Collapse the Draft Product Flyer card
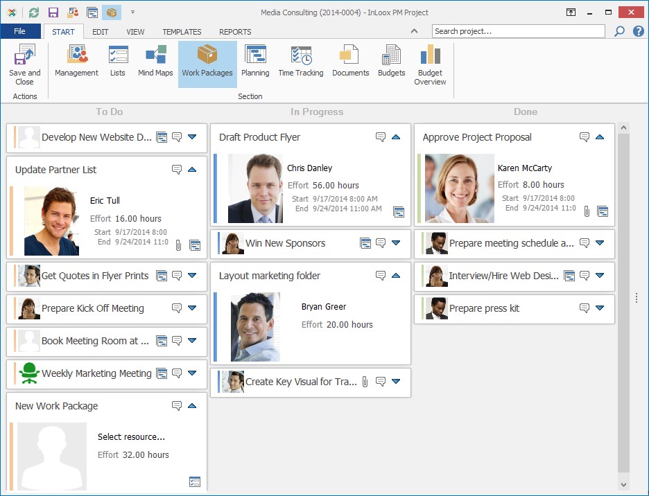Screen dimensions: 649x496 coord(396,137)
